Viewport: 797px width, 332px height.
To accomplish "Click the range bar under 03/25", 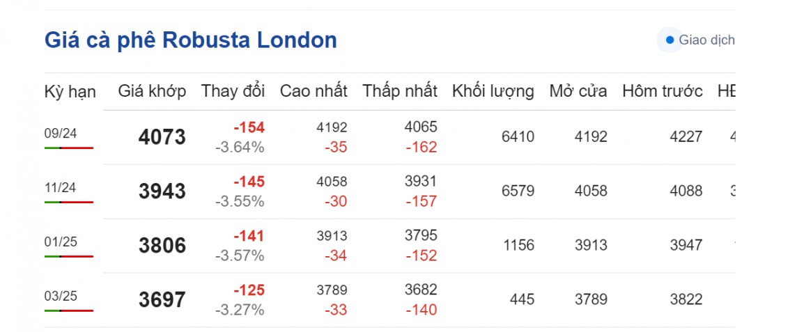I will coord(69,310).
